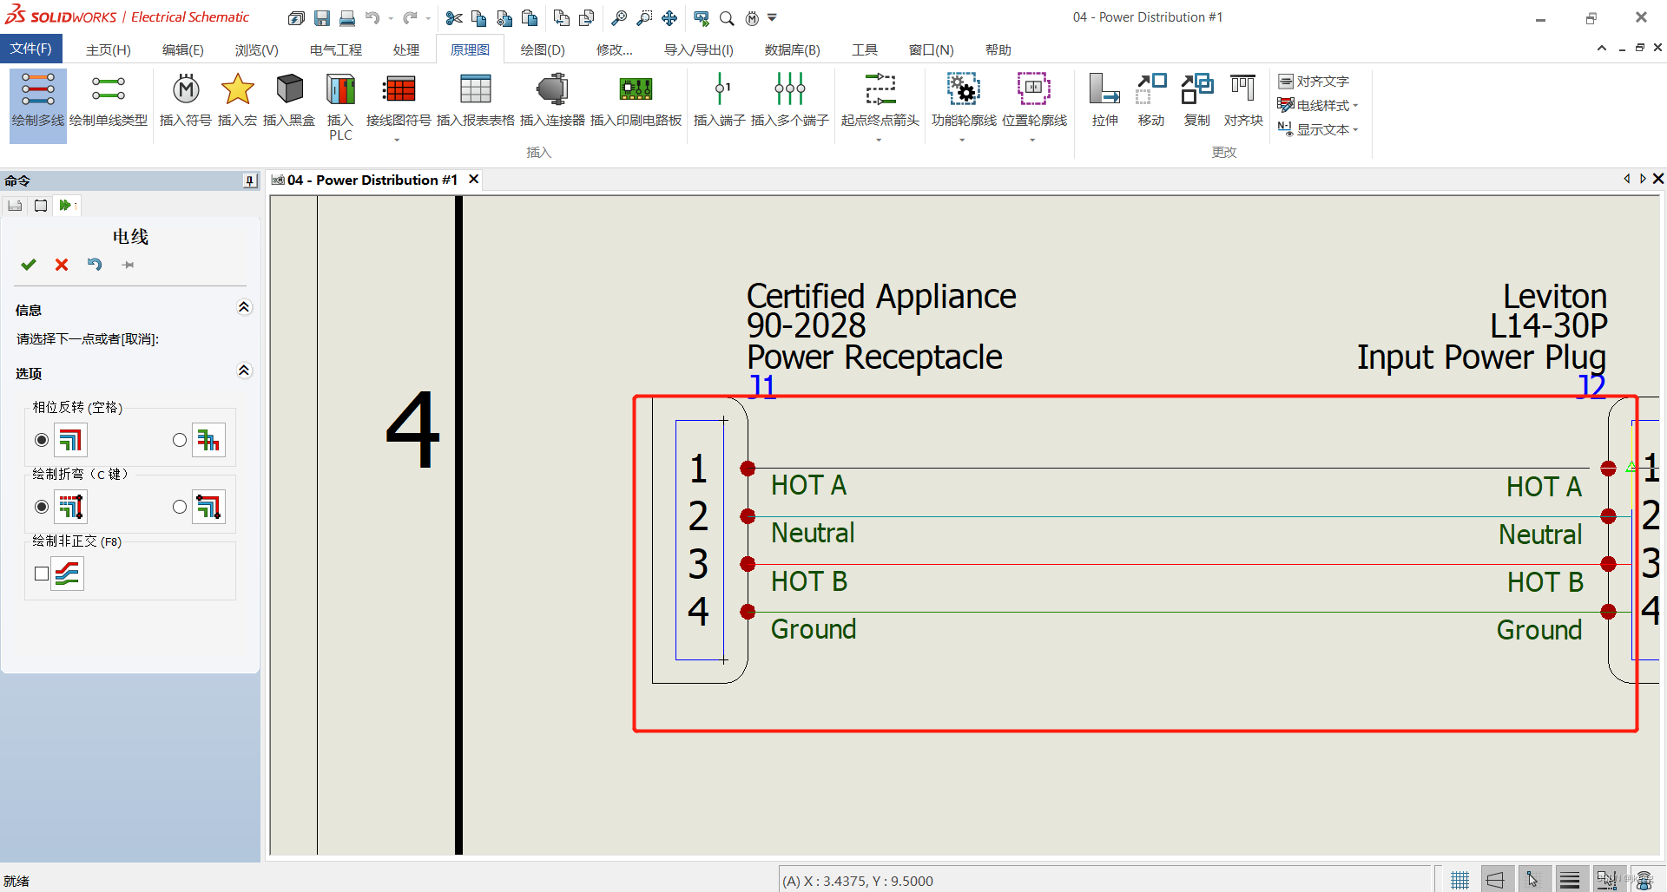Viewport: 1667px width, 892px height.
Task: Click the Save icon in the quick access toolbar
Action: coord(322,17)
